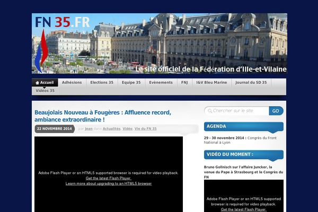This screenshot has height=212, width=318.
Task: Click the search field 'Chercher sur le site'
Action: click(237, 111)
